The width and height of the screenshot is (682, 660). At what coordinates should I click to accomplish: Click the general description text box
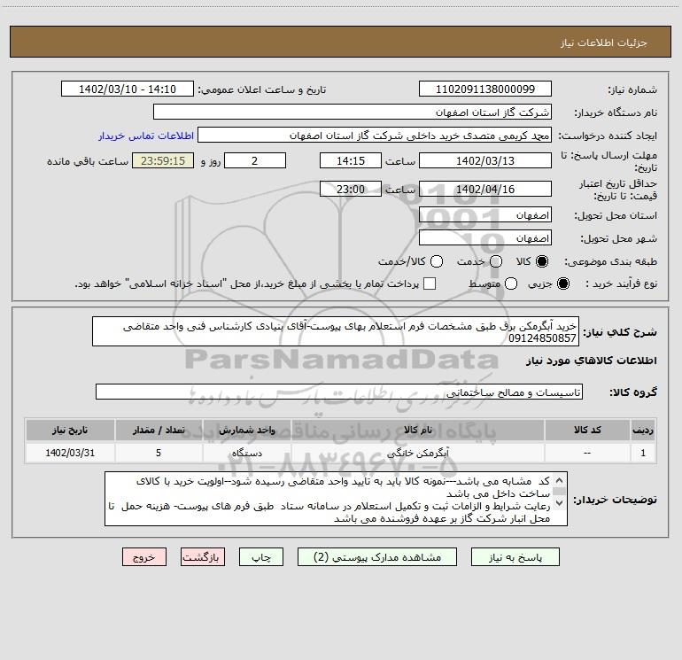[336, 331]
